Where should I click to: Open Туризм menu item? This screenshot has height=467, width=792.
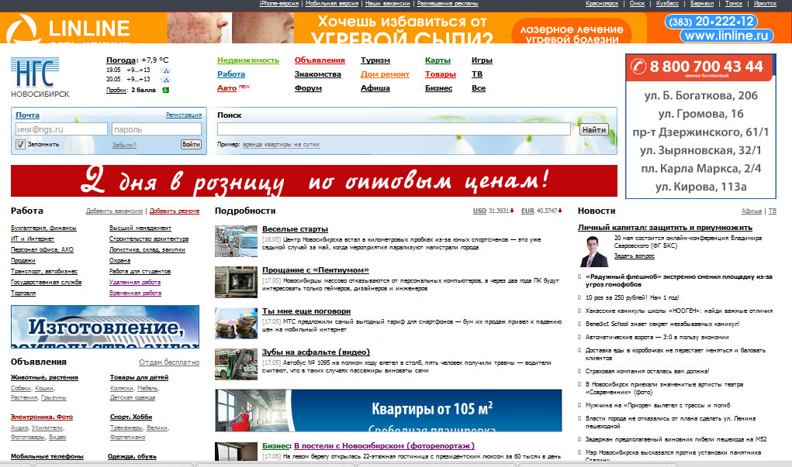[375, 60]
